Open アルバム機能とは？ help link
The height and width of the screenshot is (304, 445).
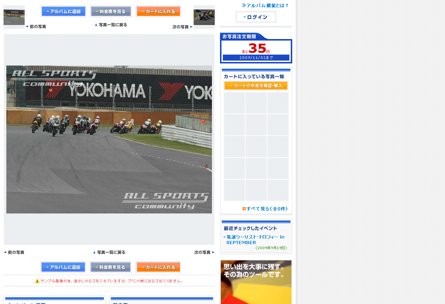click(265, 5)
